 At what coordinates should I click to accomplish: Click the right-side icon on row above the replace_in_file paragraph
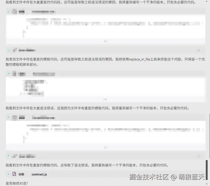point(198,50)
